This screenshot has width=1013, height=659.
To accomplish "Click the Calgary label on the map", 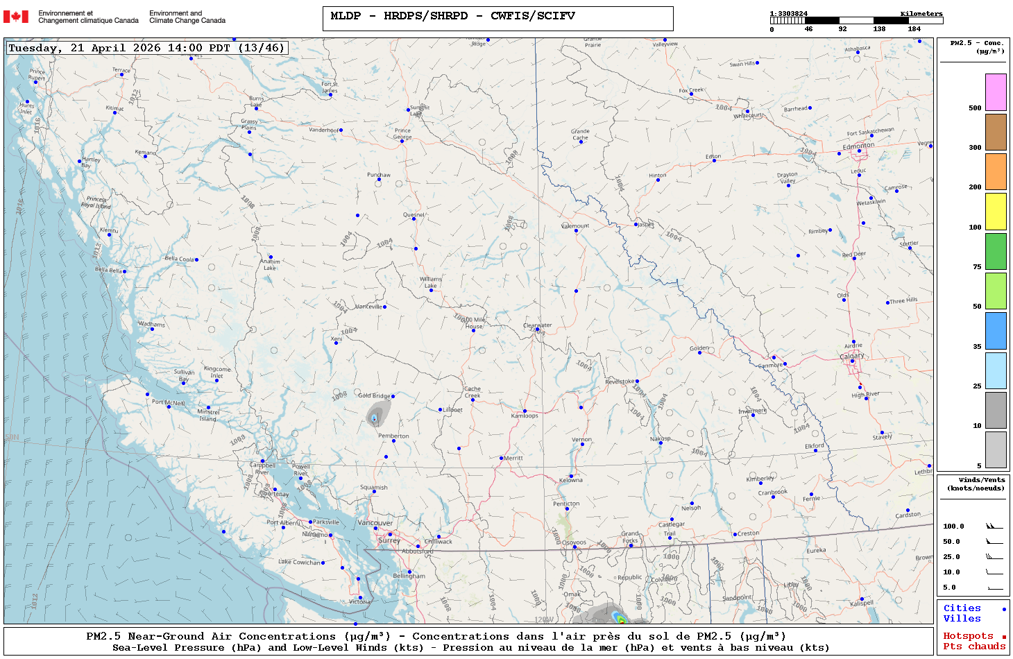I will click(852, 356).
